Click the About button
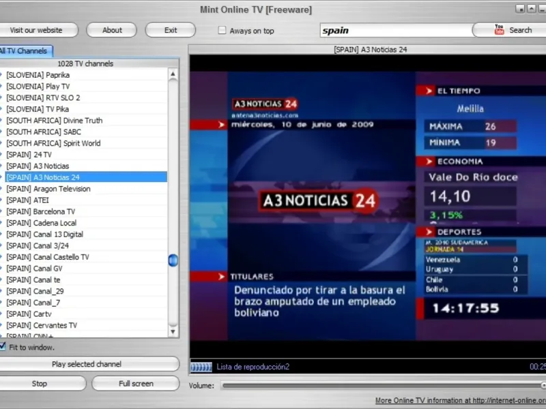This screenshot has width=546, height=409. [x=112, y=30]
